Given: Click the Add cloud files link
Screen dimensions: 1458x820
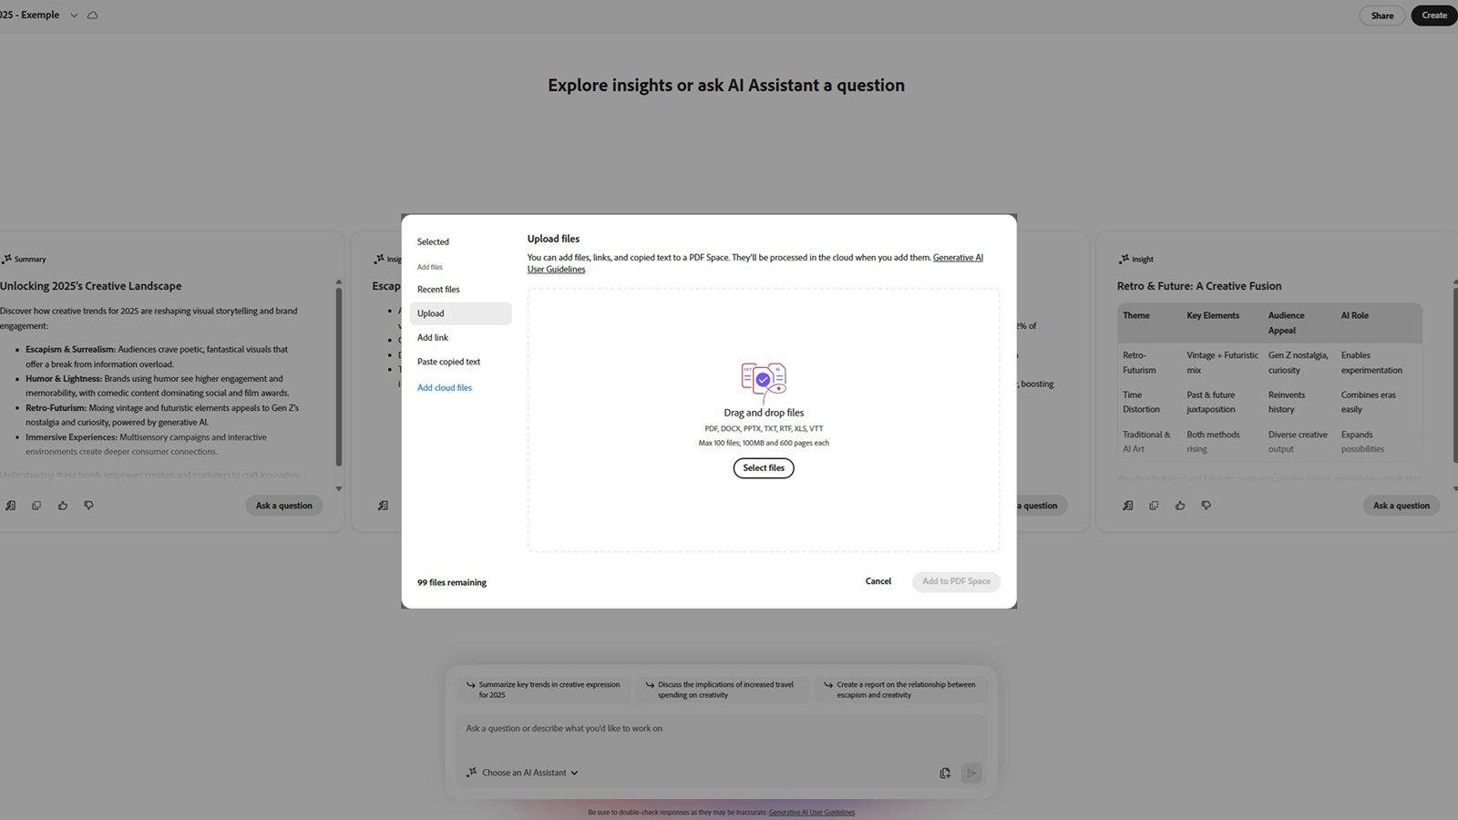Looking at the screenshot, I should (x=445, y=388).
